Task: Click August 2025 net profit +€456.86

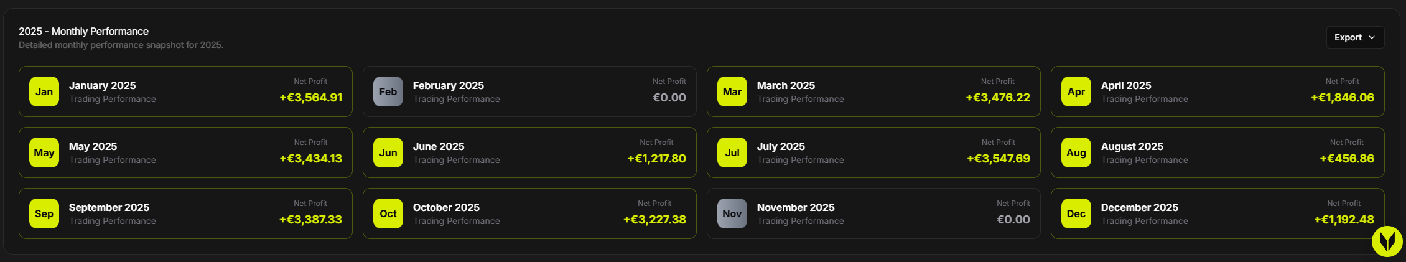Action: pyautogui.click(x=1347, y=159)
